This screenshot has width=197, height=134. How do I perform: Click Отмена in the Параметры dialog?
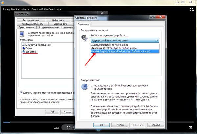point(67,112)
